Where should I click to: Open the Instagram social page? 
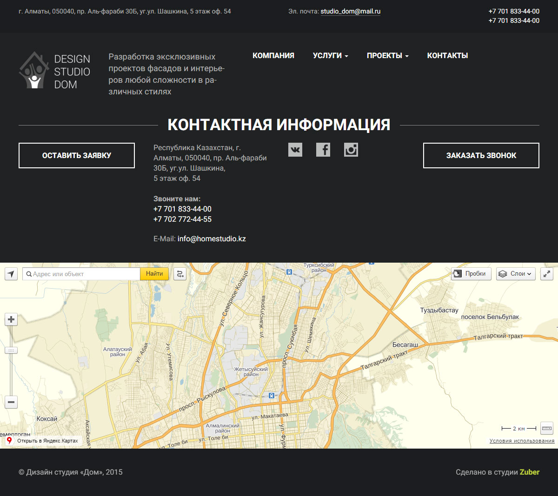(351, 149)
